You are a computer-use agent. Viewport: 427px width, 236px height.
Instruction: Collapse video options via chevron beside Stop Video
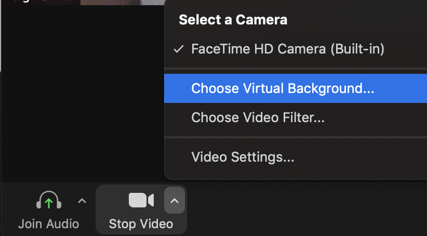[175, 201]
